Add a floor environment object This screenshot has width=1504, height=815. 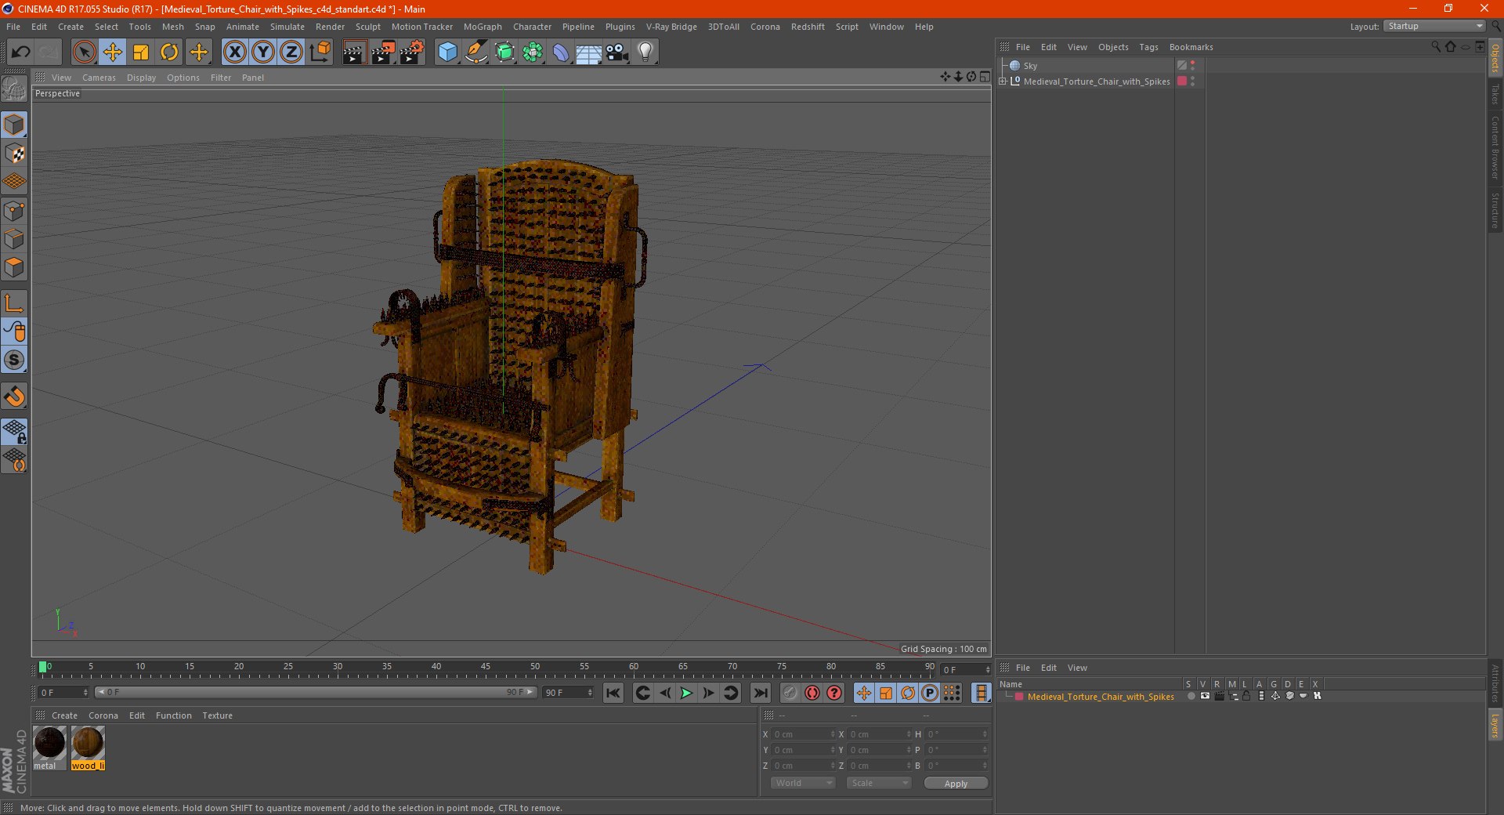pos(588,53)
